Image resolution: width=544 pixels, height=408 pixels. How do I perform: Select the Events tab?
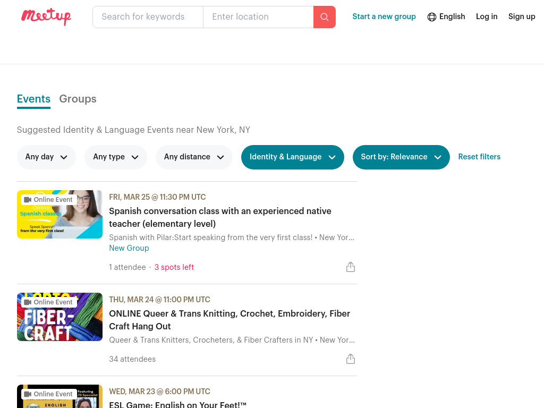pyautogui.click(x=33, y=99)
